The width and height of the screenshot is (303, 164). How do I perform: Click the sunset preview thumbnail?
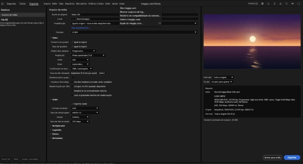coord(252,41)
